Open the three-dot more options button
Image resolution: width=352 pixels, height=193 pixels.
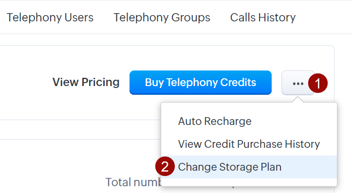click(x=298, y=83)
